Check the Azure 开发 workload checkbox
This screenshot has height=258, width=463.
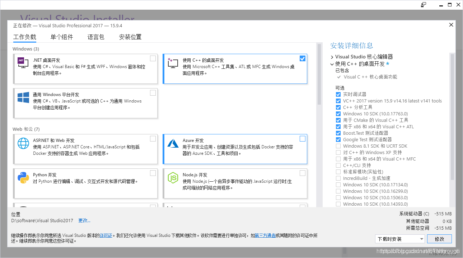tap(303, 139)
